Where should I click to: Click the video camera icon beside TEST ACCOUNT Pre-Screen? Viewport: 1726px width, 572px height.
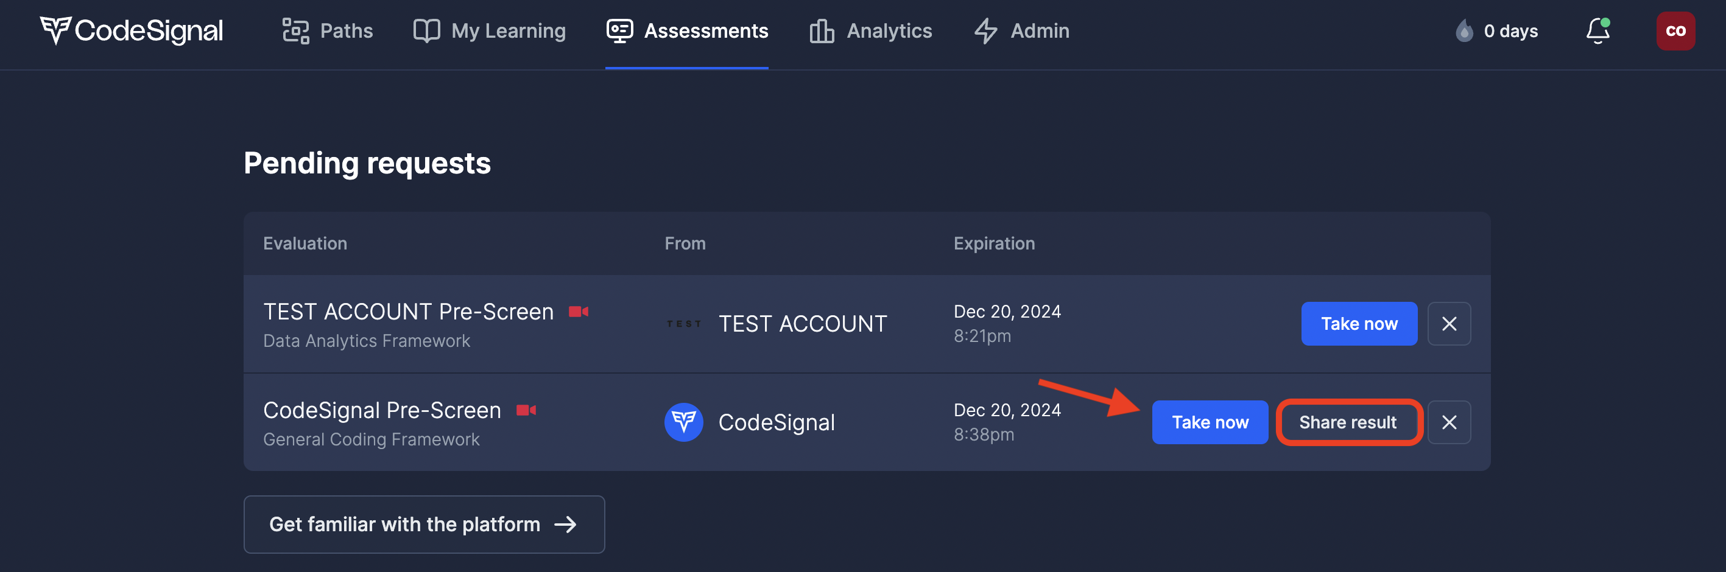578,312
